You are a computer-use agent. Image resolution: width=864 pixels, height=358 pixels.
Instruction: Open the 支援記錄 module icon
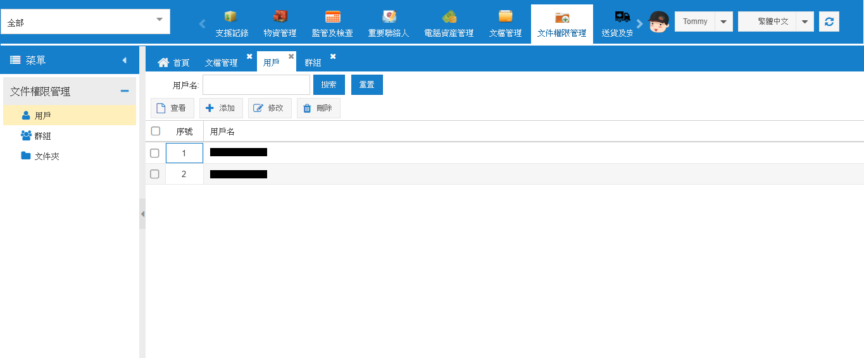point(231,17)
